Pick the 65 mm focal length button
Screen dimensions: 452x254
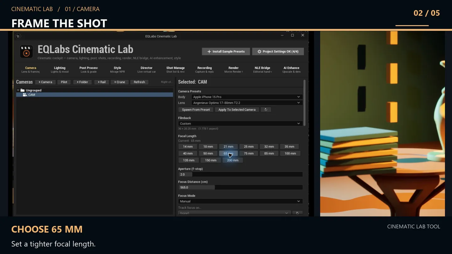coord(229,153)
